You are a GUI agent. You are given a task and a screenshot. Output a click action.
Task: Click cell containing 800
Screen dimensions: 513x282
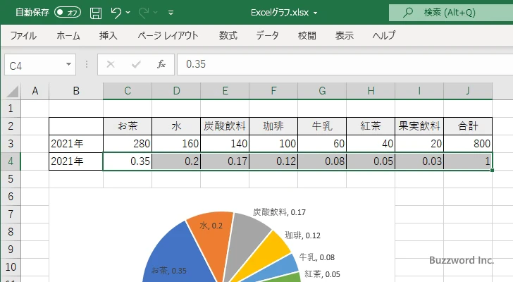coord(468,144)
